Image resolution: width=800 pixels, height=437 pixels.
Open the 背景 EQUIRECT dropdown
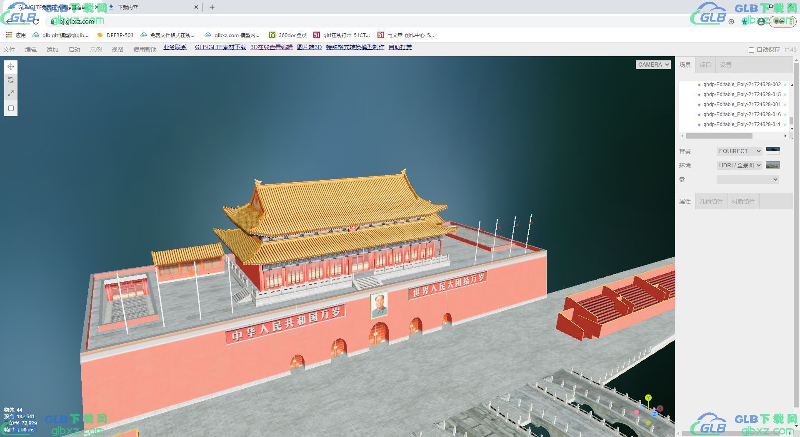[740, 151]
